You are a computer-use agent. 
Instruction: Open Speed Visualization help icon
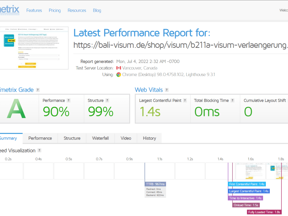point(39,150)
